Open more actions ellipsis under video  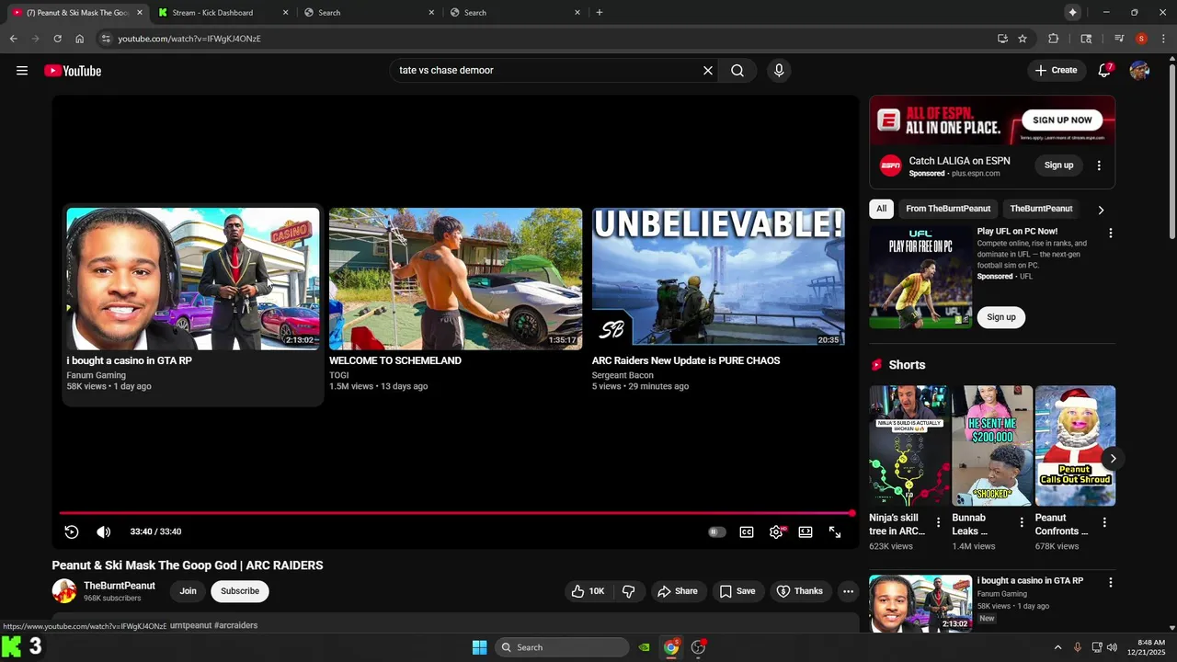(848, 591)
